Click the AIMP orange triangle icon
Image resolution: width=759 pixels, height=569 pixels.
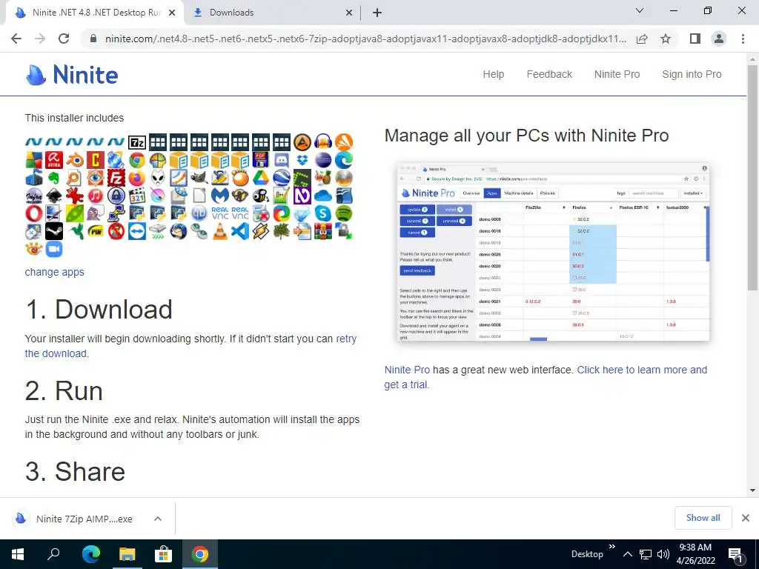click(x=302, y=142)
